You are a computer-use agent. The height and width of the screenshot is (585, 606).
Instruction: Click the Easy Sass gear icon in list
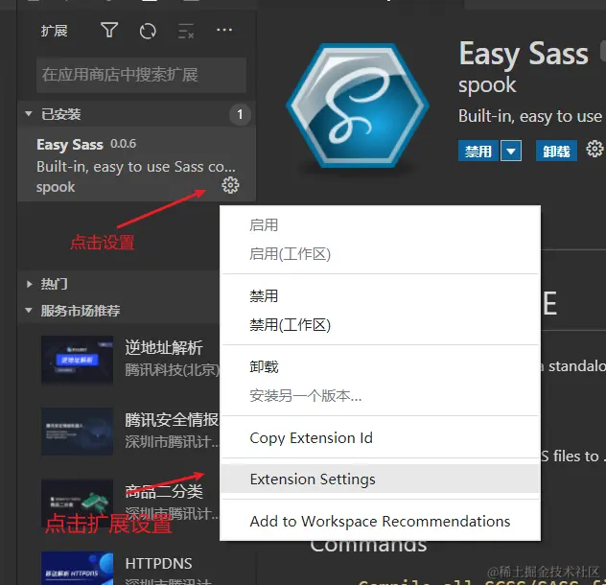point(230,186)
